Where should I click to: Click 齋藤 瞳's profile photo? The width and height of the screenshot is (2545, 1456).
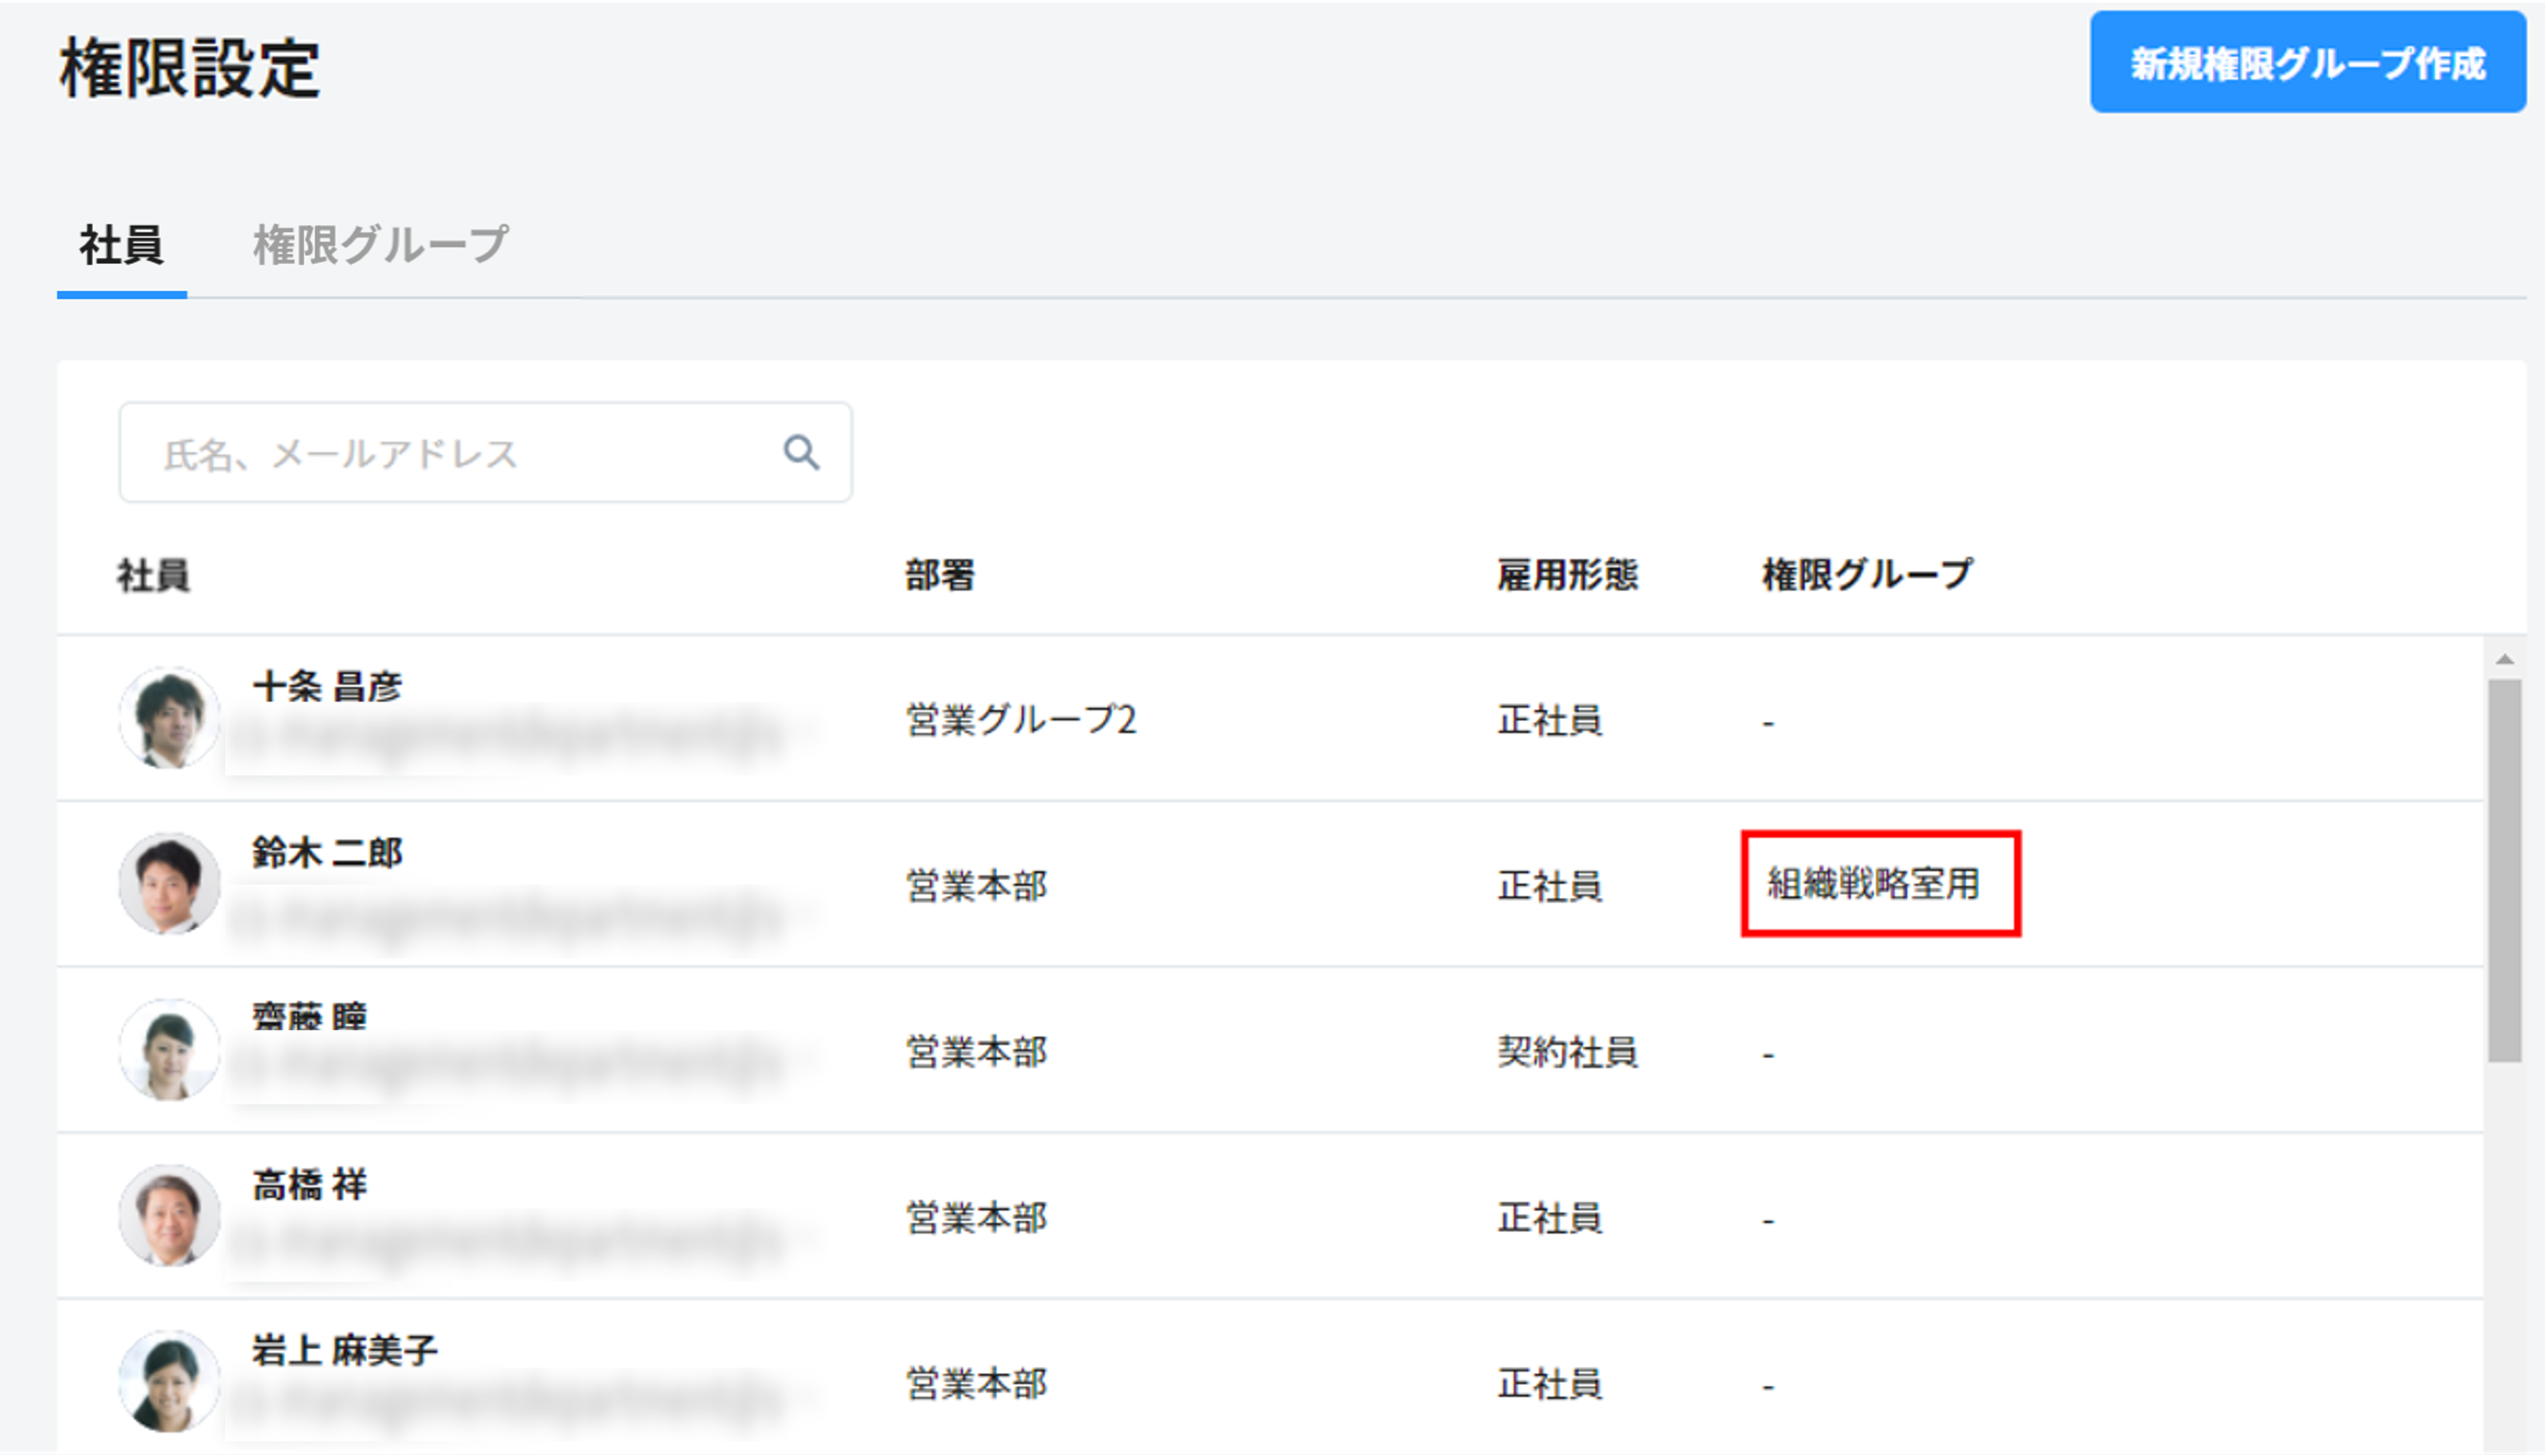point(169,1050)
